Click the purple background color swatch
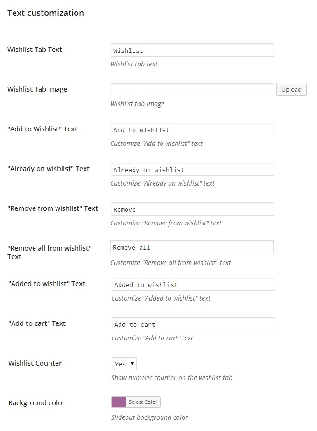 (119, 402)
